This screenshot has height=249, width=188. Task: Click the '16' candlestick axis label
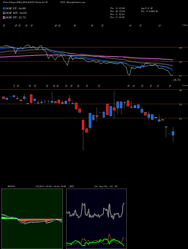pos(180,91)
